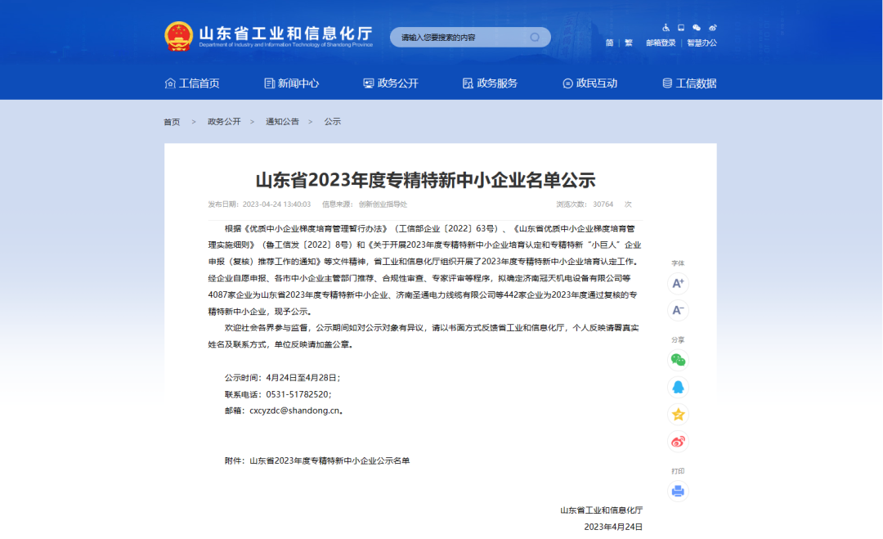Click 邮箱登录 link
The width and height of the screenshot is (883, 539).
661,43
